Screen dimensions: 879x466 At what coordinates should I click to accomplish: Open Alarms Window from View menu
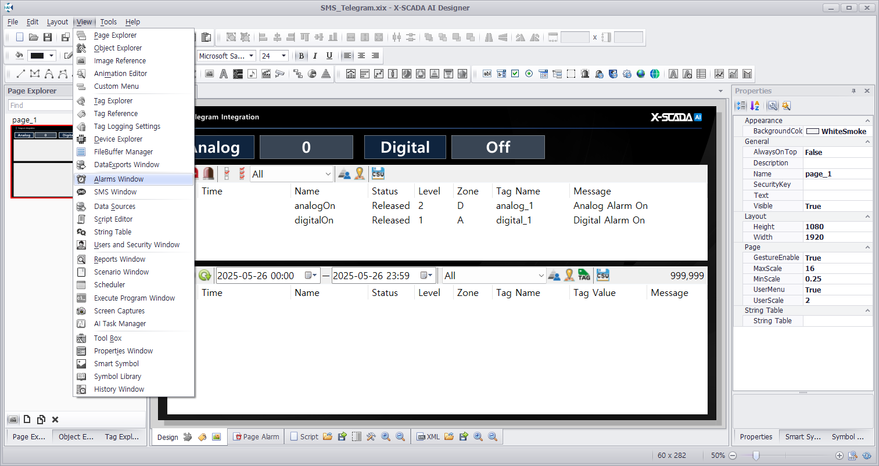coord(134,179)
